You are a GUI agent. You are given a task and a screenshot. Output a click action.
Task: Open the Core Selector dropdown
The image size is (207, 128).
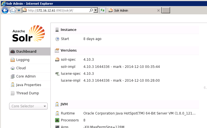pyautogui.click(x=28, y=106)
